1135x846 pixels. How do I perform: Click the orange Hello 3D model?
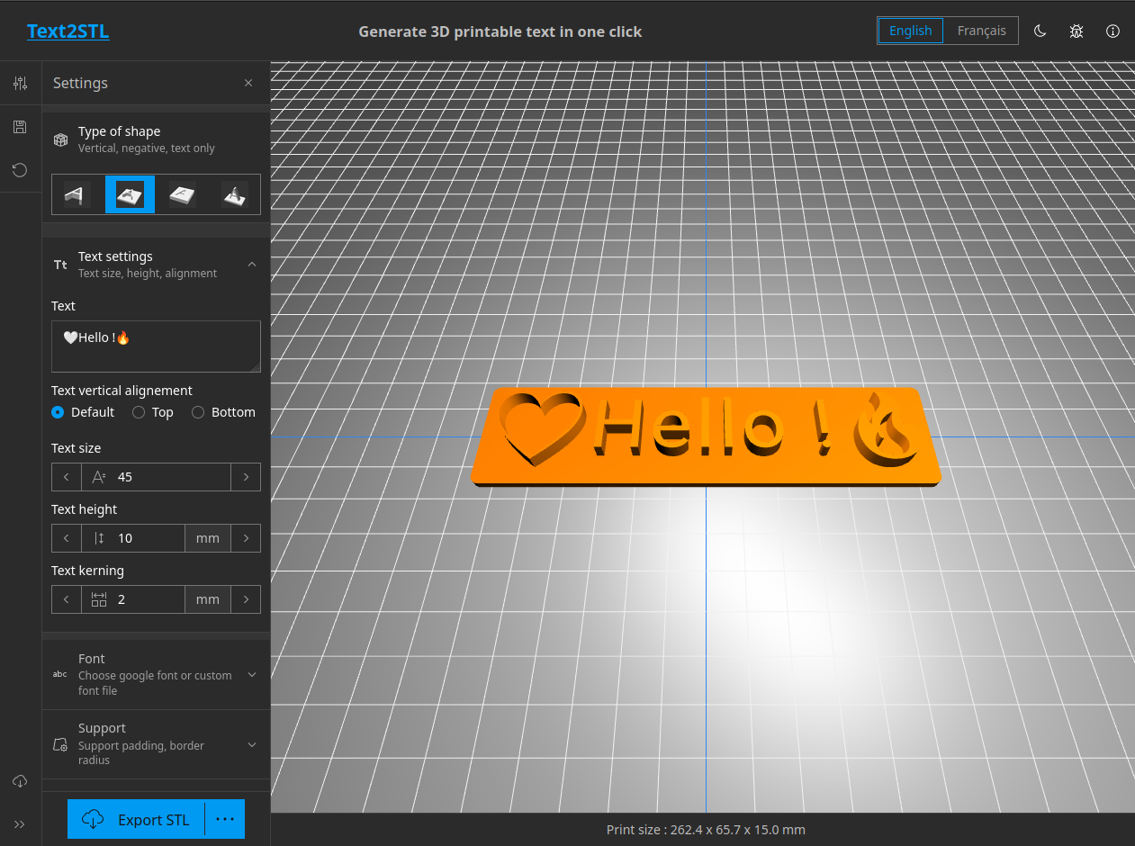point(707,437)
